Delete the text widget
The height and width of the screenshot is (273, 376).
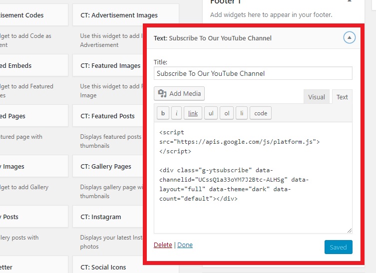pos(163,245)
